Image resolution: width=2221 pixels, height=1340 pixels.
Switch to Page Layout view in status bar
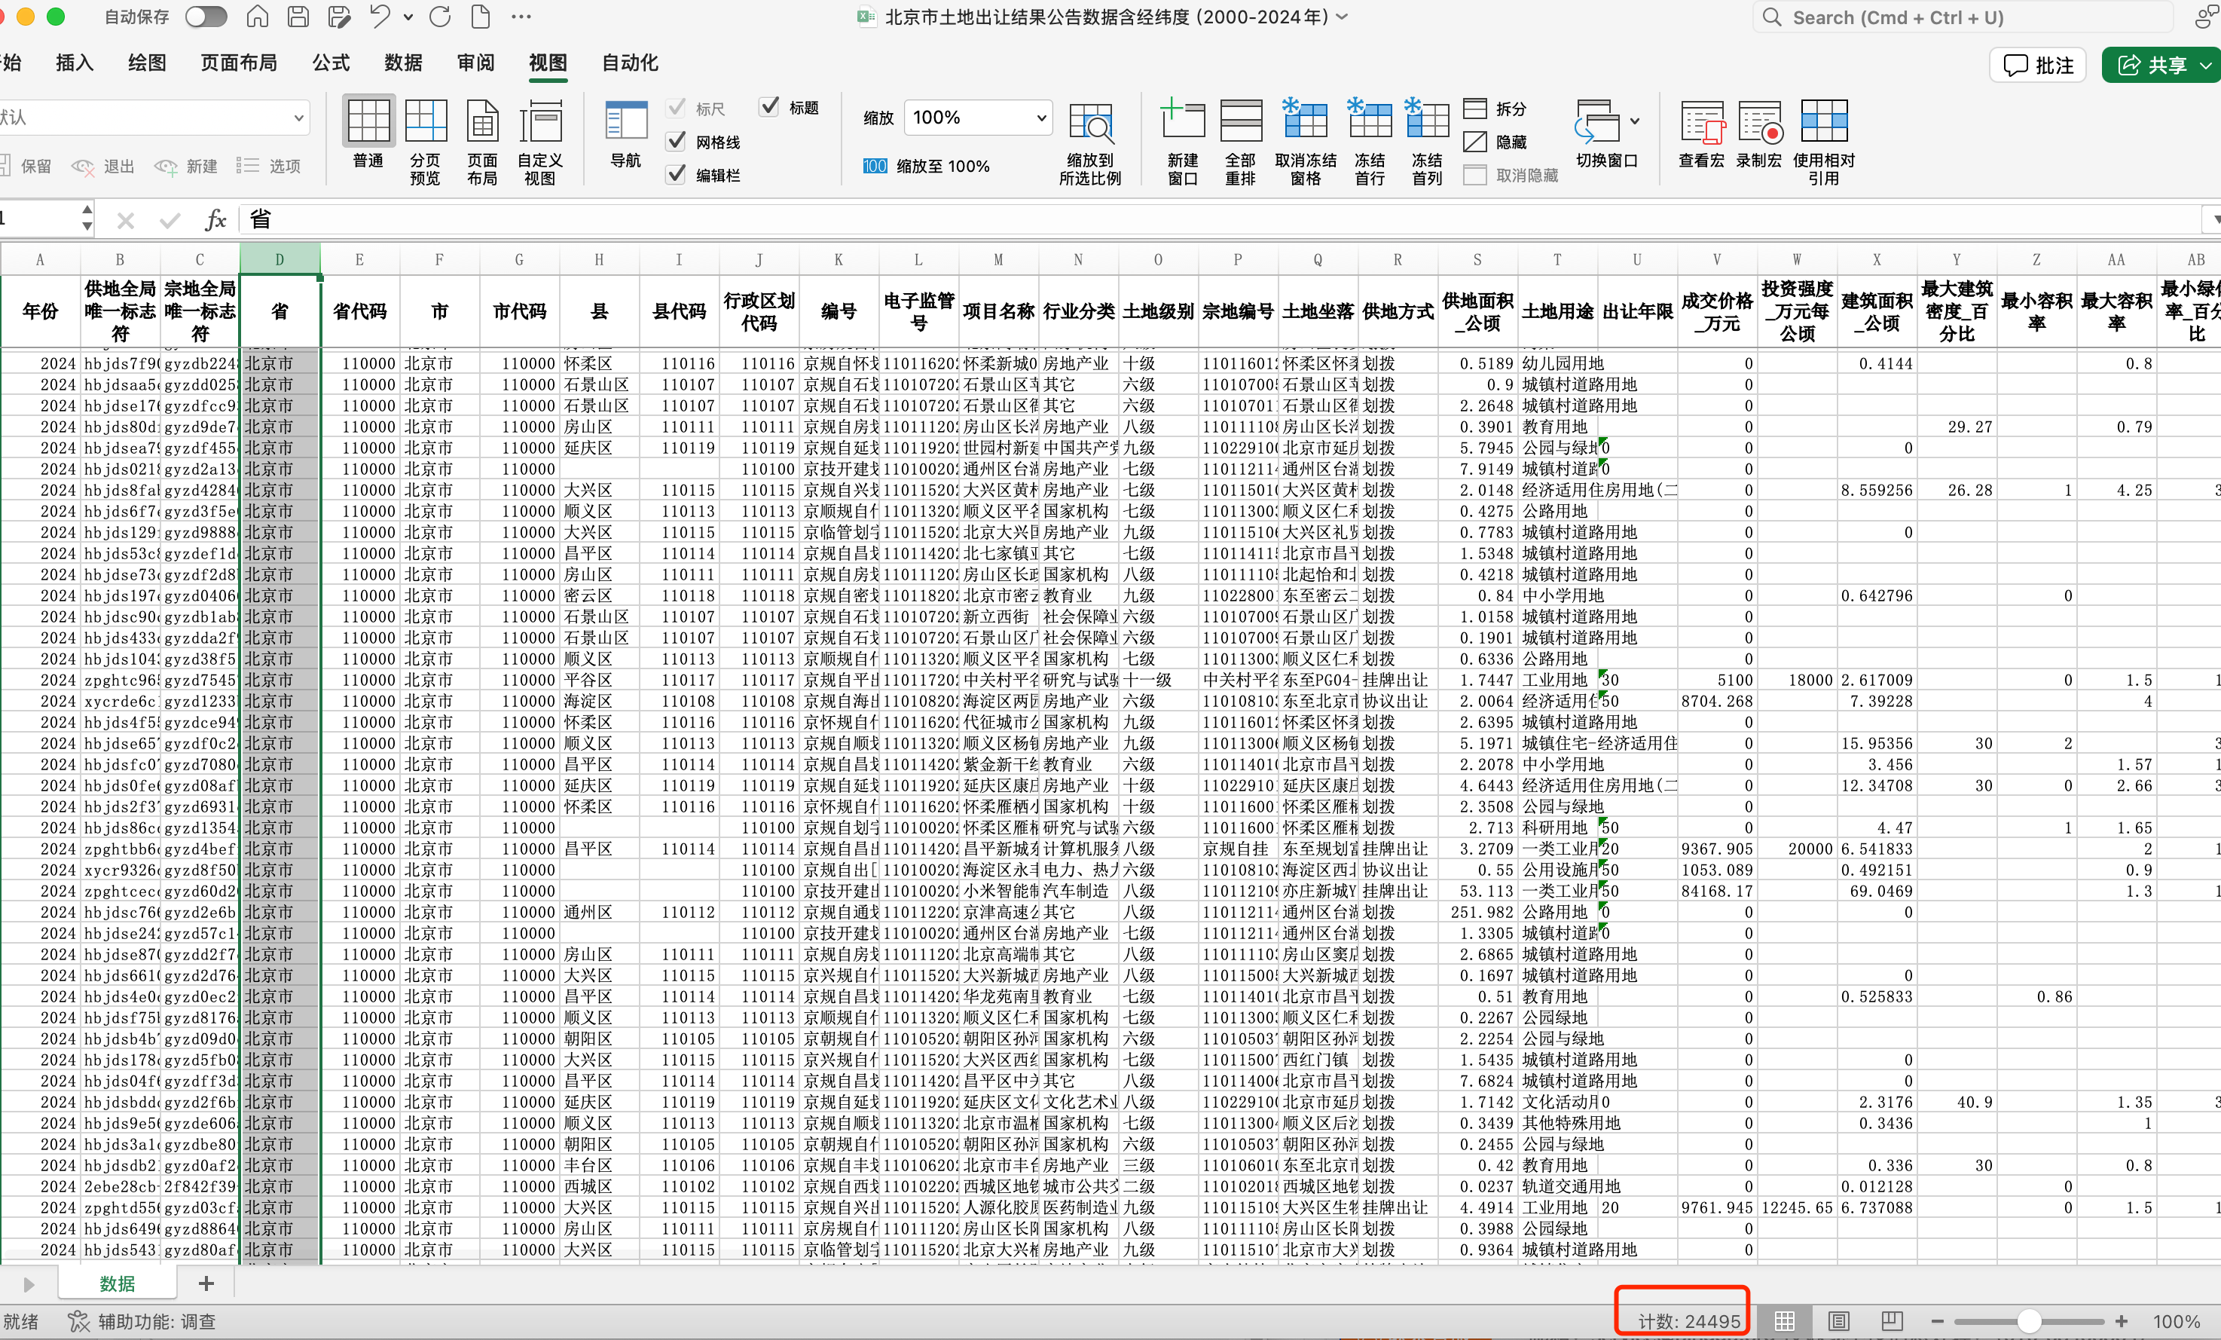(x=1839, y=1321)
